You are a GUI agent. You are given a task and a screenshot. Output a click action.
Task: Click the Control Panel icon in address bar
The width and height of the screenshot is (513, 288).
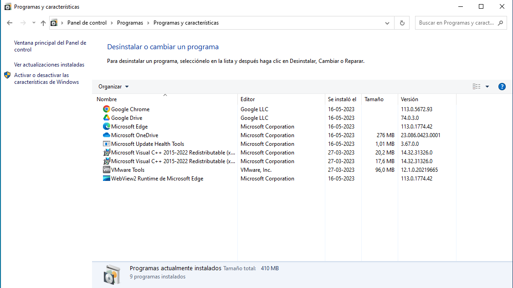54,23
